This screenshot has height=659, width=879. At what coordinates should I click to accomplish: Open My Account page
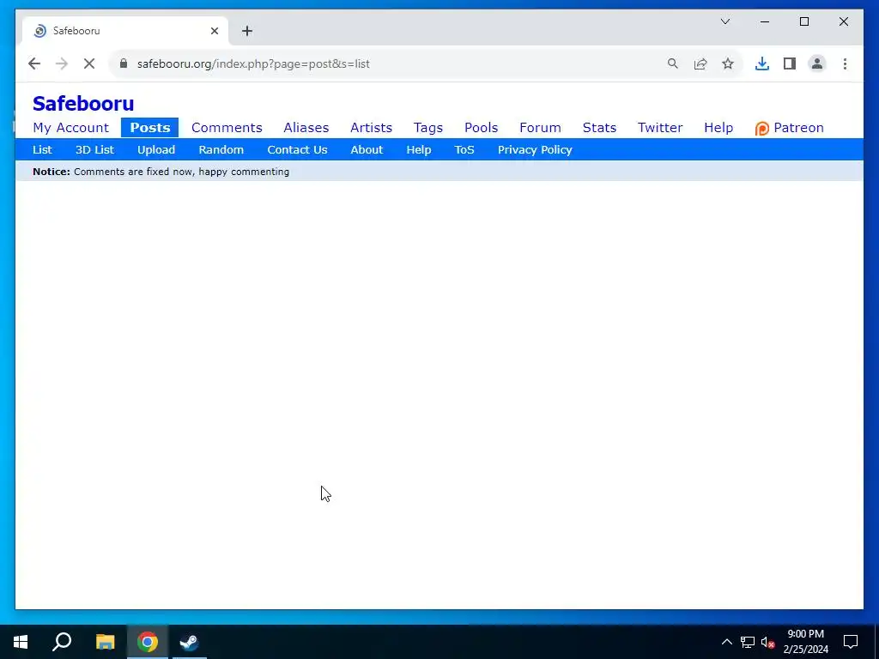[70, 128]
